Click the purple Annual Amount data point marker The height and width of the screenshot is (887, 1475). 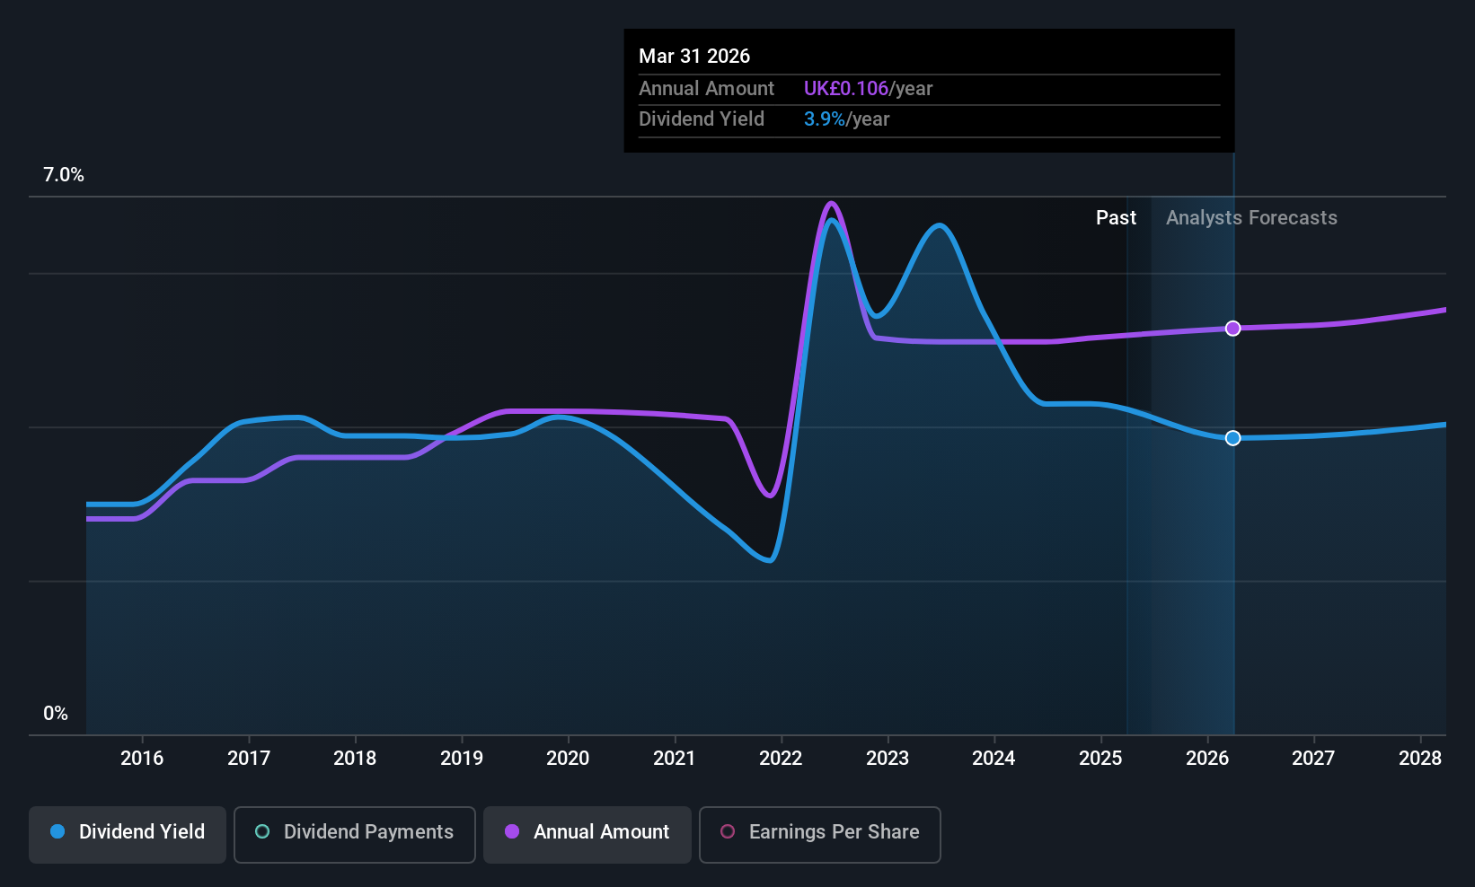tap(1233, 329)
